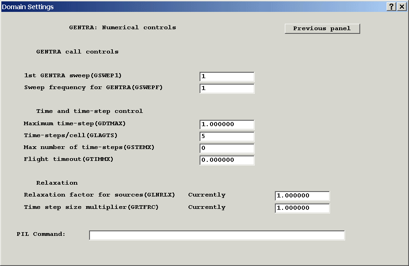The width and height of the screenshot is (409, 266).
Task: Click the 'Relaxation' section heading
Action: tap(57, 183)
